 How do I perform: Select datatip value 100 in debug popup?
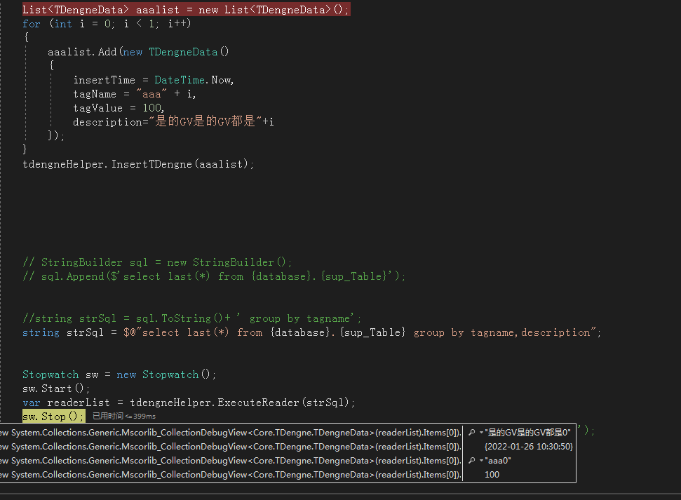(492, 475)
